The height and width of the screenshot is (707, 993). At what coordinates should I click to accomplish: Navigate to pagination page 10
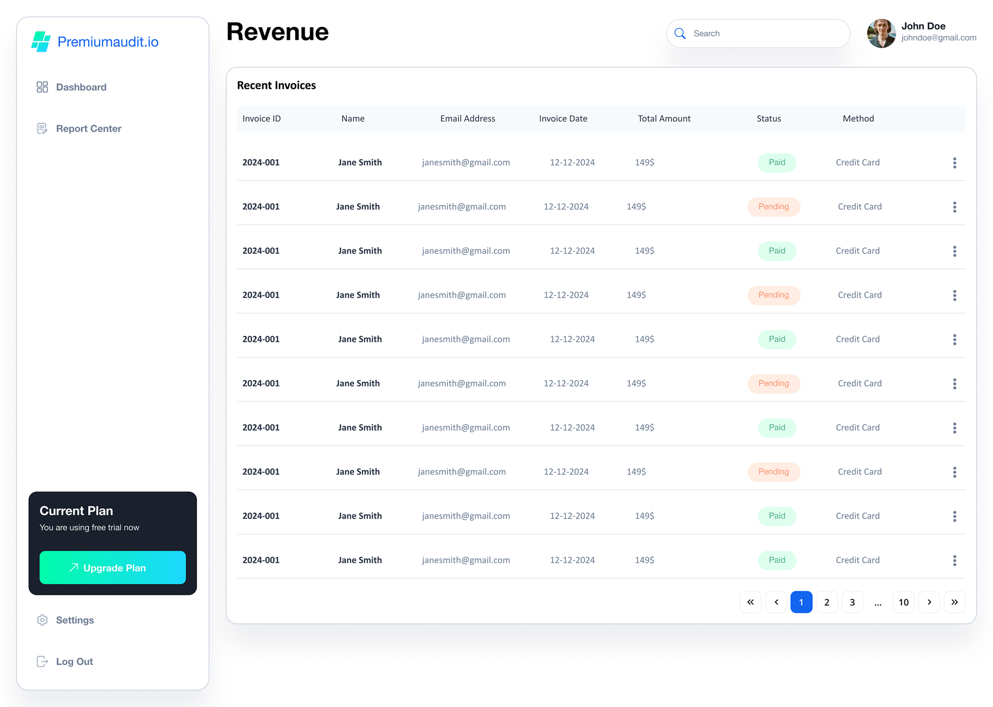(x=904, y=602)
